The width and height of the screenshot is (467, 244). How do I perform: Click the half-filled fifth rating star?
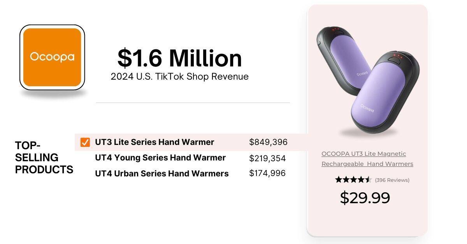click(x=369, y=180)
